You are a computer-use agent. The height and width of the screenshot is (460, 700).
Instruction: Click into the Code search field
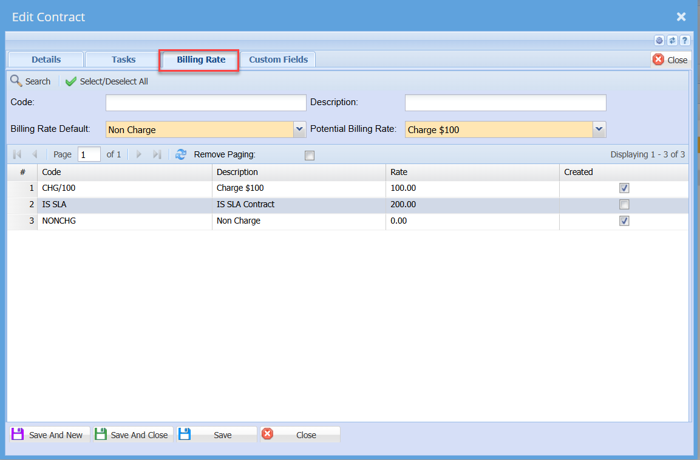tap(206, 103)
